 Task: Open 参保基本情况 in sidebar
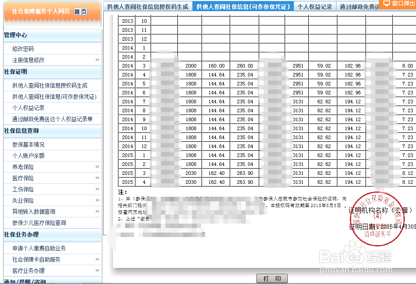(28, 144)
